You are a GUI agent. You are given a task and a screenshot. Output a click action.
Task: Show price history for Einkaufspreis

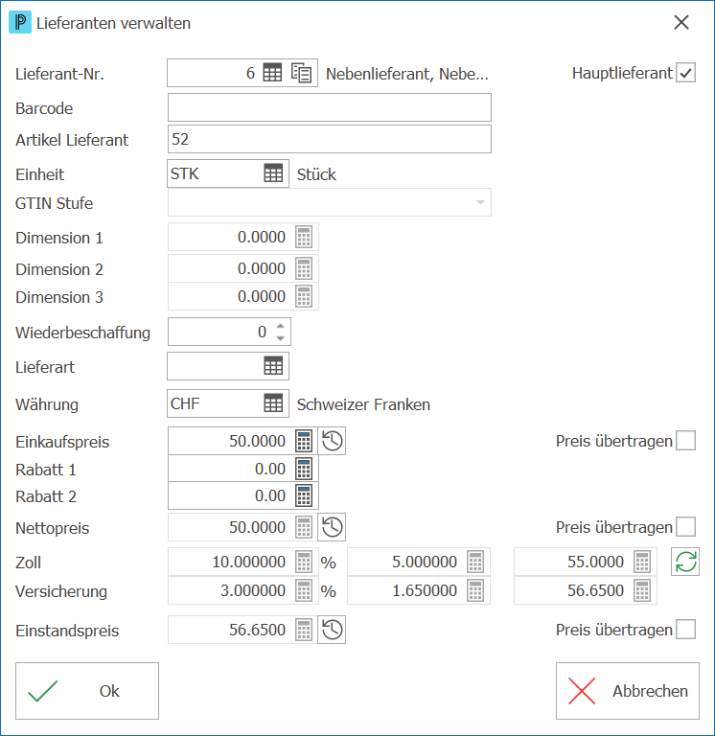[x=332, y=441]
